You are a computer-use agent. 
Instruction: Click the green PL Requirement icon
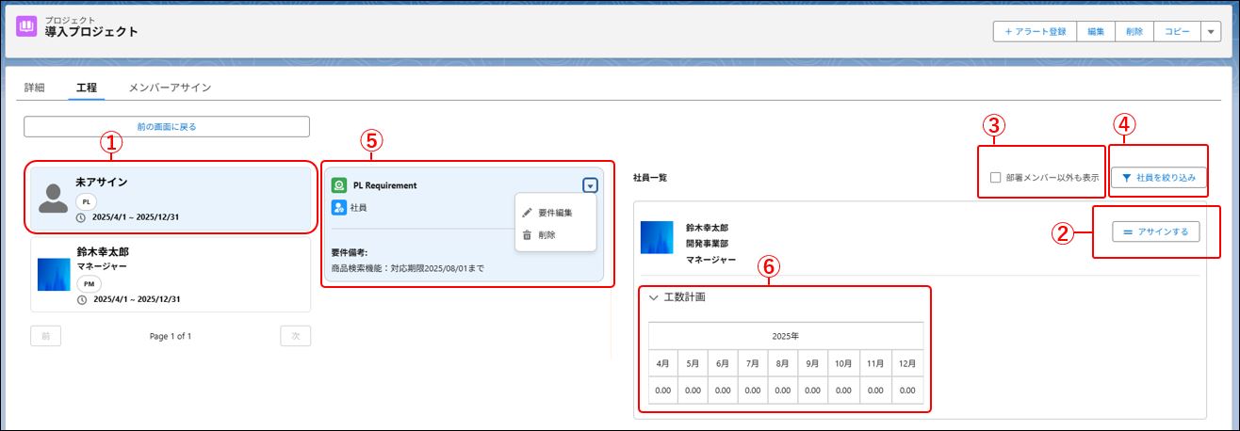[339, 185]
